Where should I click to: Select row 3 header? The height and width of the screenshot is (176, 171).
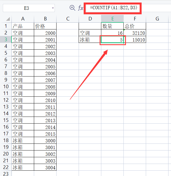click(6, 40)
